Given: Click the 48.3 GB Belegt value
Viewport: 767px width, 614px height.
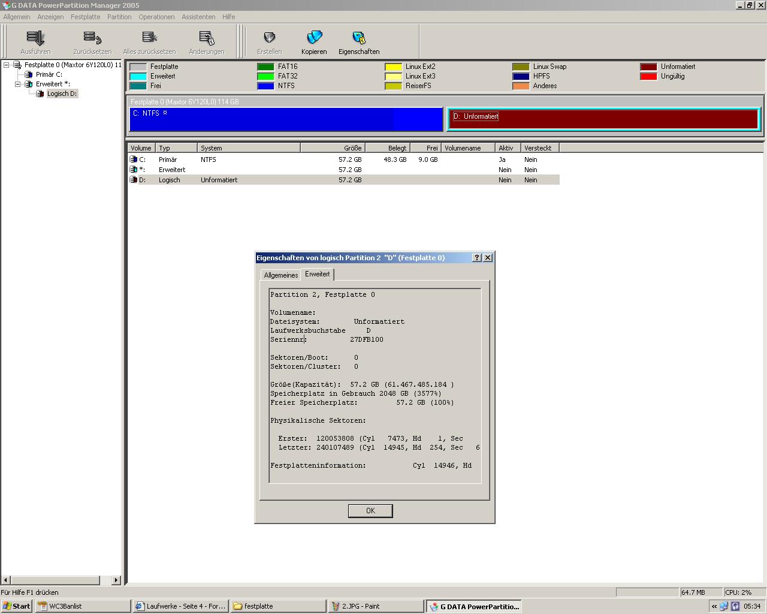Looking at the screenshot, I should (395, 159).
